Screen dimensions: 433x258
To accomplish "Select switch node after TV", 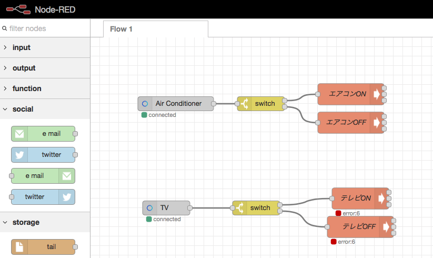I will click(256, 208).
